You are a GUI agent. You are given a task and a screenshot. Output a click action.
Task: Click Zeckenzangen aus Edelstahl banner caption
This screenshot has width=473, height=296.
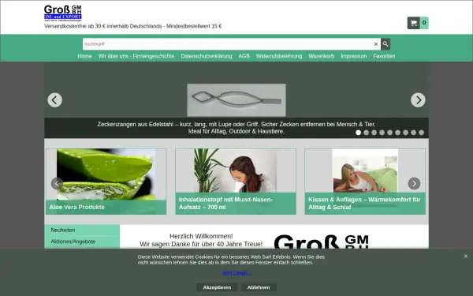(x=236, y=128)
